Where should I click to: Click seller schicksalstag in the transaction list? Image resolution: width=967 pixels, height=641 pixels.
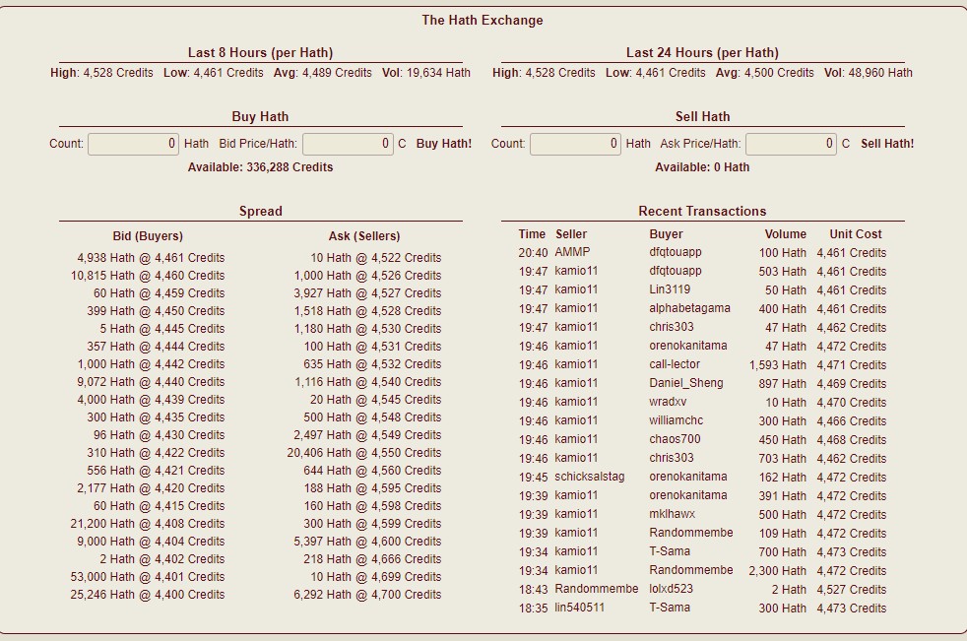point(589,477)
